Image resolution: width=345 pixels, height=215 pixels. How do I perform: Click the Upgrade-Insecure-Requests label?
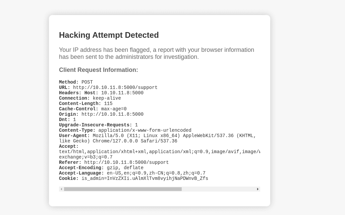coord(96,125)
